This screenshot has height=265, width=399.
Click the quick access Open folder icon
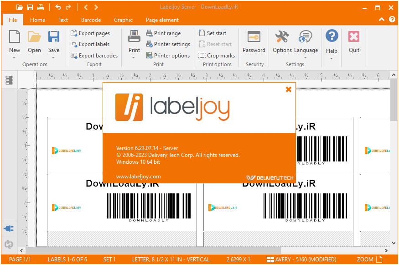[x=20, y=7]
